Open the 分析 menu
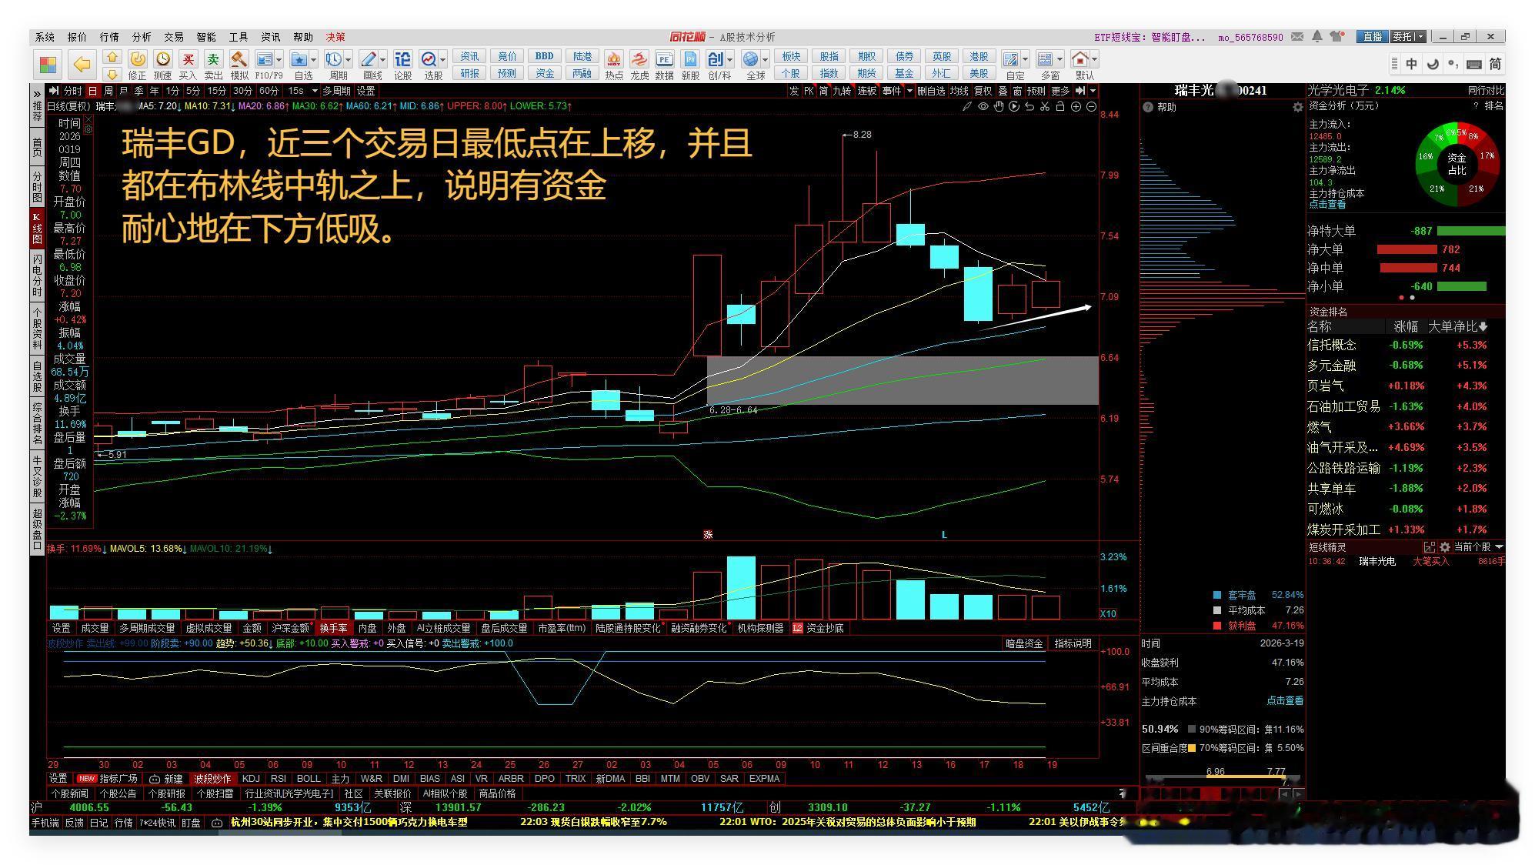This screenshot has height=865, width=1535. pyautogui.click(x=142, y=37)
